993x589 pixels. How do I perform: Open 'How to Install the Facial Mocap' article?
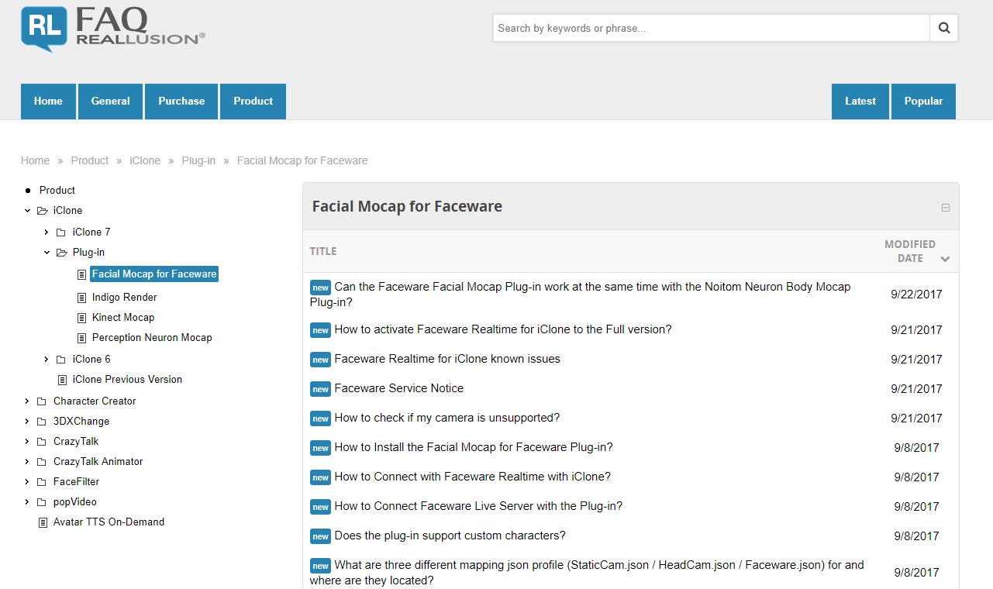[x=474, y=447]
